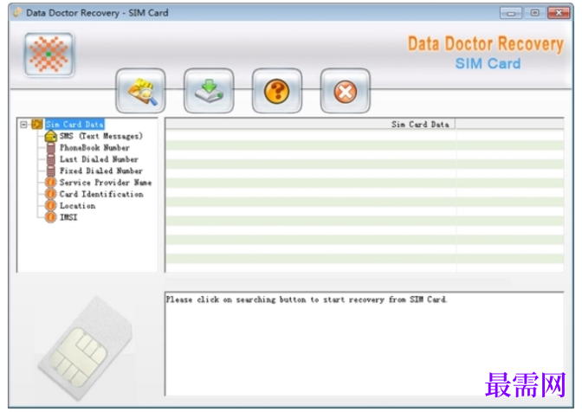Click the orange snowflake logo icon
Viewport: 582px width, 412px height.
[x=48, y=55]
